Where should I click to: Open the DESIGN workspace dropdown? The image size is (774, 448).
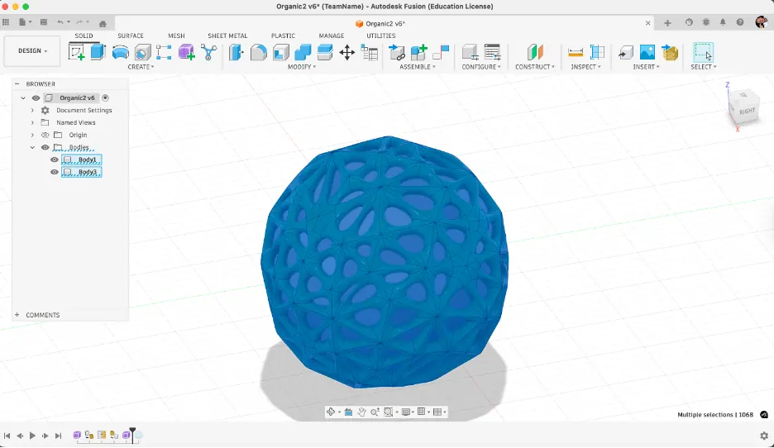pos(32,50)
